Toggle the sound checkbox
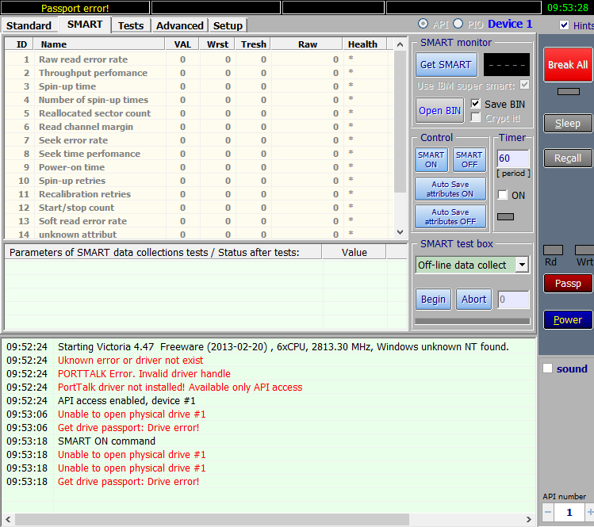Image resolution: width=594 pixels, height=527 pixels. [547, 369]
